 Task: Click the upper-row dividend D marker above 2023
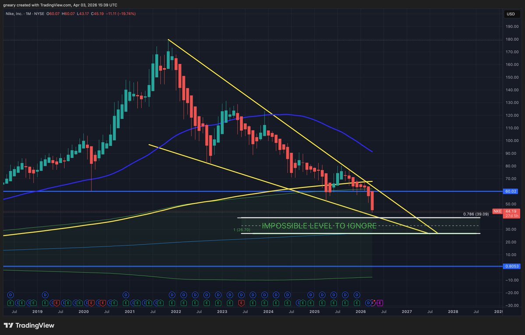(218, 295)
